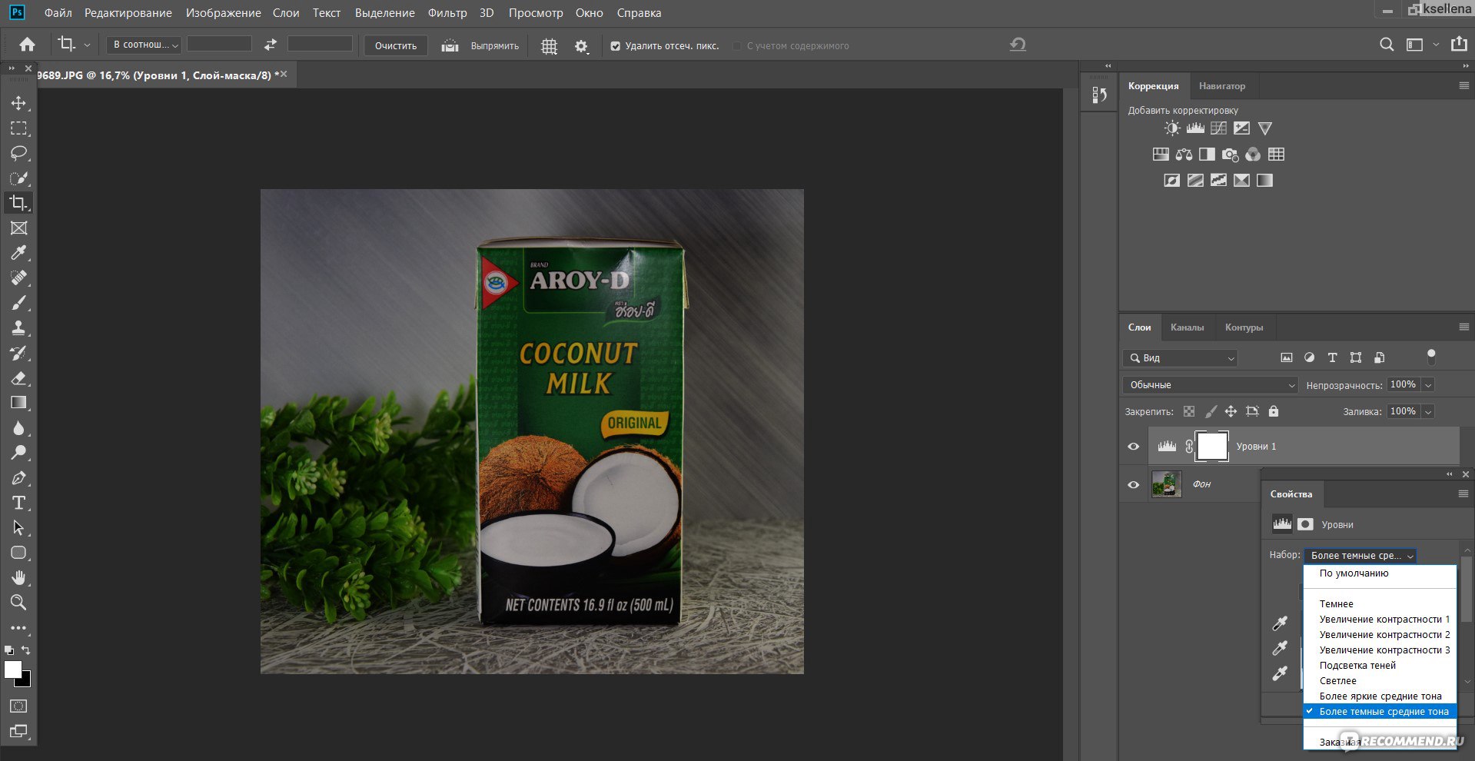The height and width of the screenshot is (761, 1475).
Task: Open the blend mode dropdown Обычные
Action: click(1210, 385)
